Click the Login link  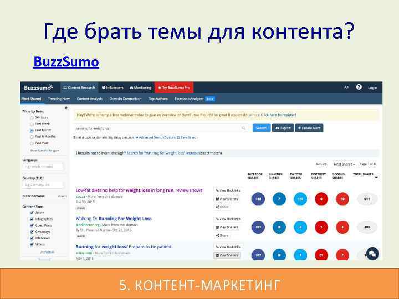[x=372, y=87]
